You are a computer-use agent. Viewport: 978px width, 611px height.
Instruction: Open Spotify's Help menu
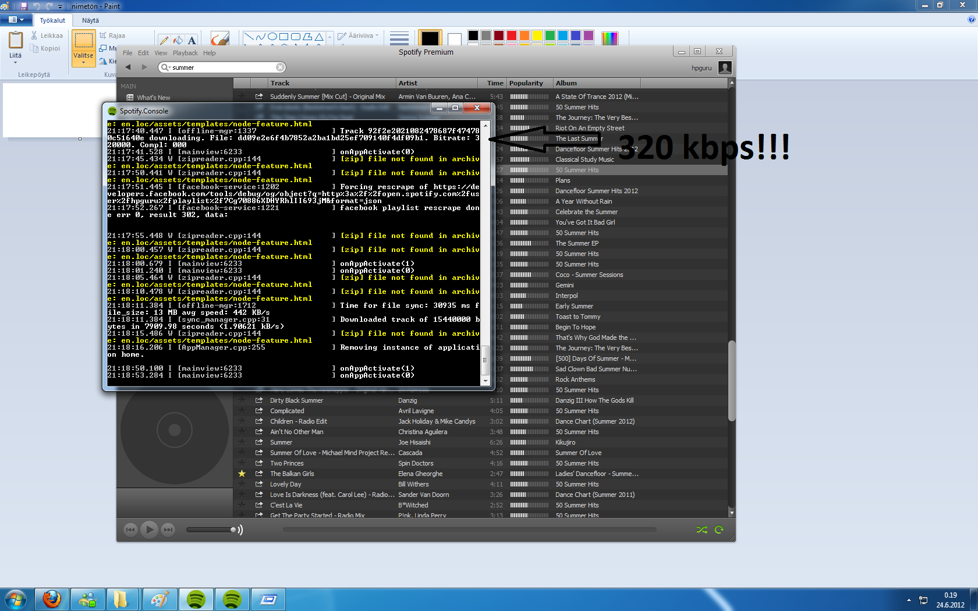pos(209,53)
